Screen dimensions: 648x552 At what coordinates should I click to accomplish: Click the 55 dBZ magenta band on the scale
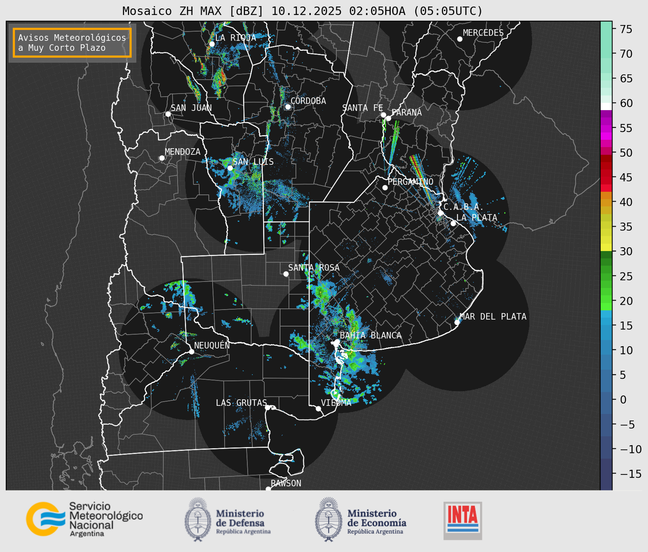606,128
